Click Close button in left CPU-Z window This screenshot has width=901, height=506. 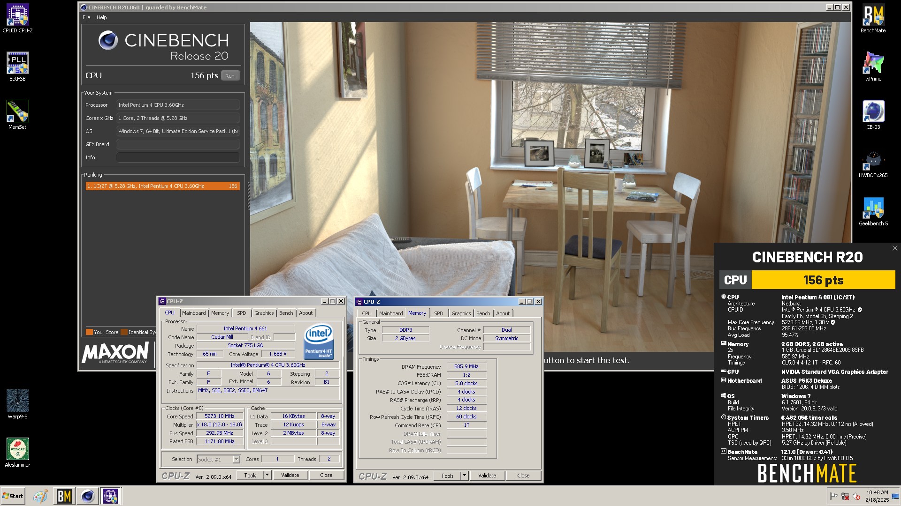326,475
